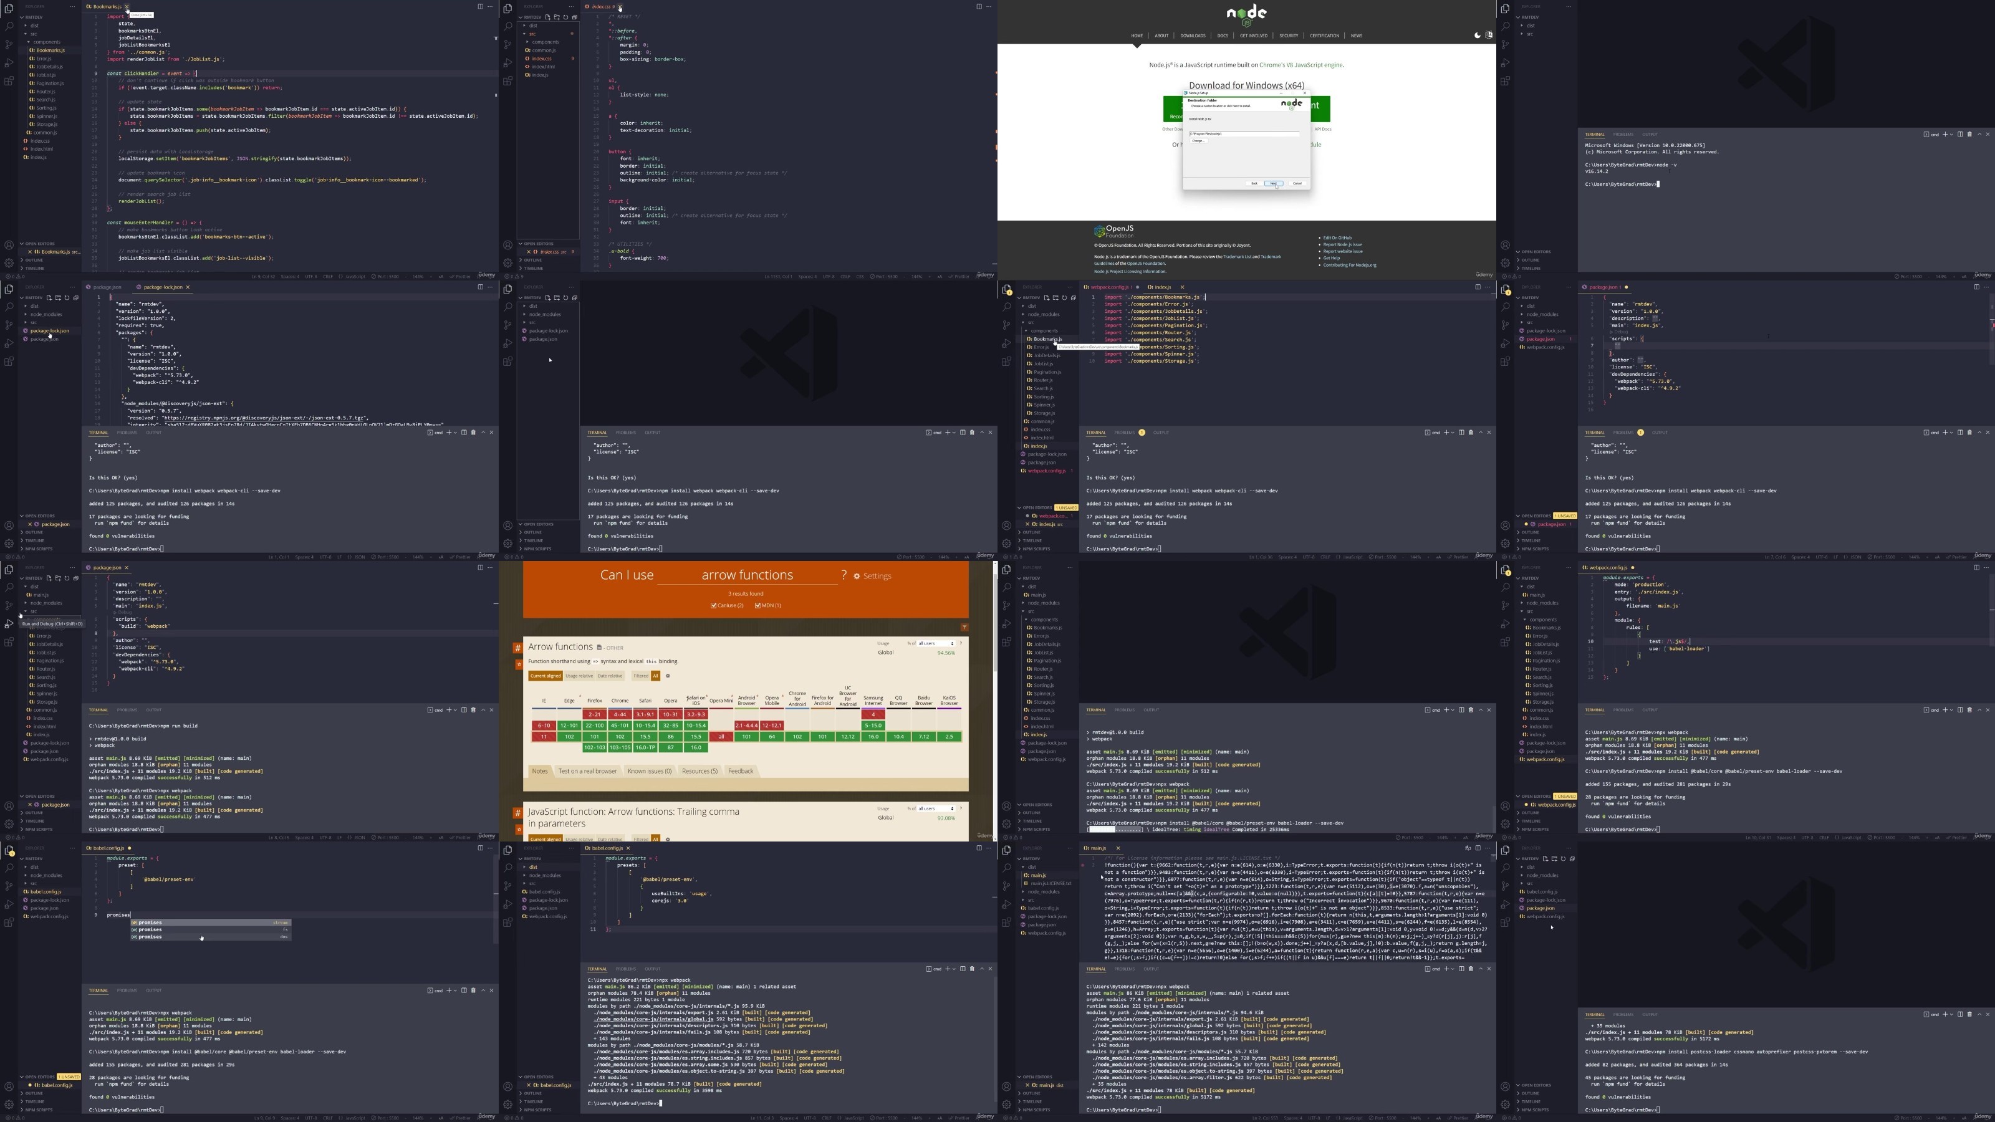Image resolution: width=1995 pixels, height=1122 pixels.
Task: Open terminal launch profile dropdown in node -v frame
Action: click(x=1951, y=134)
